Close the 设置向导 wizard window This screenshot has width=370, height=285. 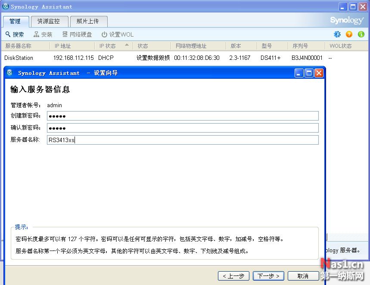[x=319, y=73]
